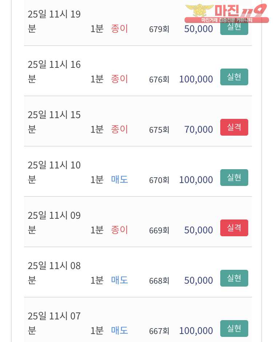The width and height of the screenshot is (273, 342).
Task: Click the 100,000 amount in the 667회 row
Action: [x=196, y=331]
